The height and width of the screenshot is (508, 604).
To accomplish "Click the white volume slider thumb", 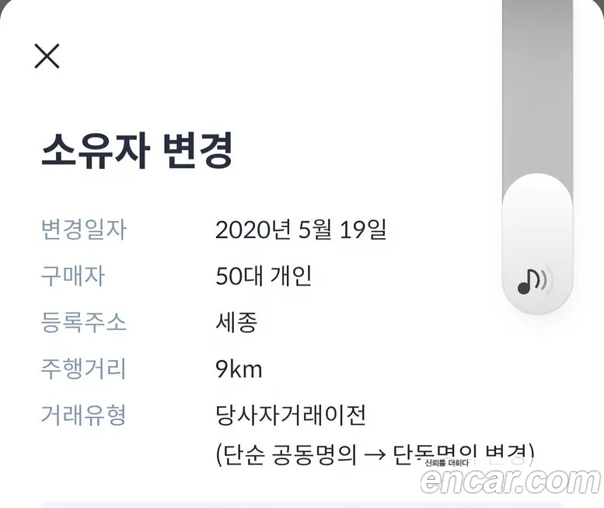I will point(537,243).
